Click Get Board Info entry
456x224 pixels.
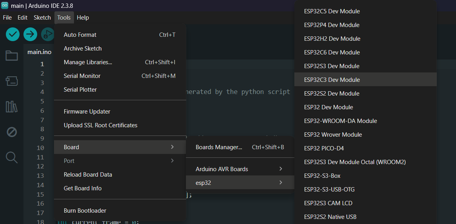pos(120,188)
